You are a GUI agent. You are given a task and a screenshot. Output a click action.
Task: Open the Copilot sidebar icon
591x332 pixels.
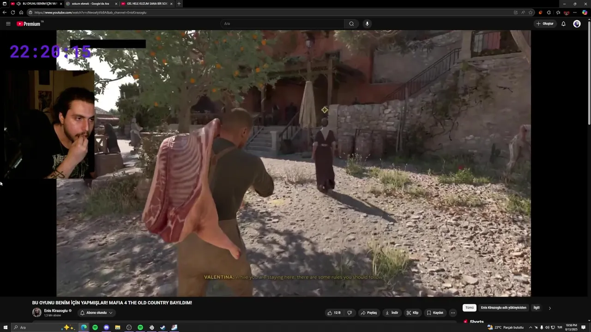click(x=585, y=12)
